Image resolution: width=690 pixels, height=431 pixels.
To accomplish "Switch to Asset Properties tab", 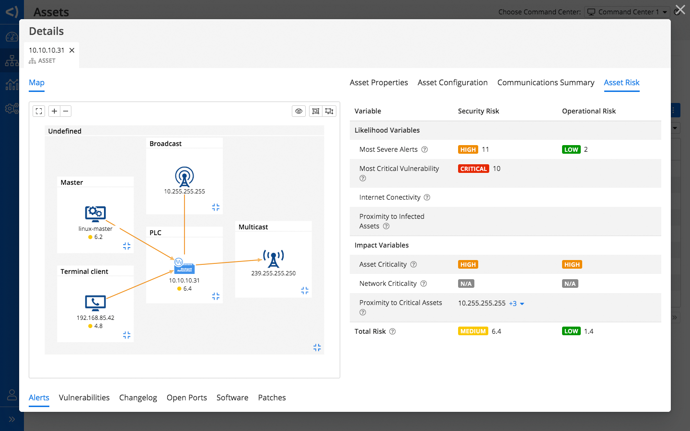I will (x=379, y=83).
